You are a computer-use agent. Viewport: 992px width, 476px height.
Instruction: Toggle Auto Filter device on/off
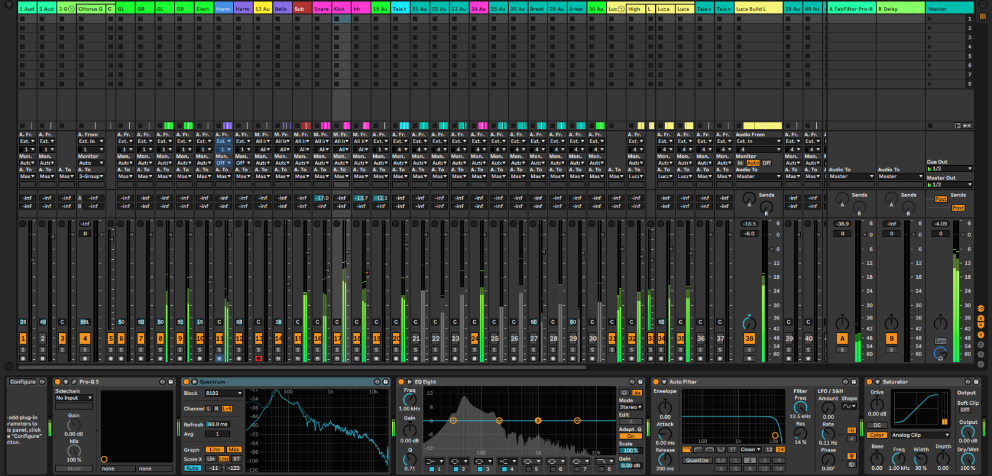coord(656,382)
